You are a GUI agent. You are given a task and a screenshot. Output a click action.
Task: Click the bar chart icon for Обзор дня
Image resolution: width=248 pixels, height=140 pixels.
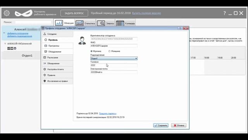coord(59,23)
